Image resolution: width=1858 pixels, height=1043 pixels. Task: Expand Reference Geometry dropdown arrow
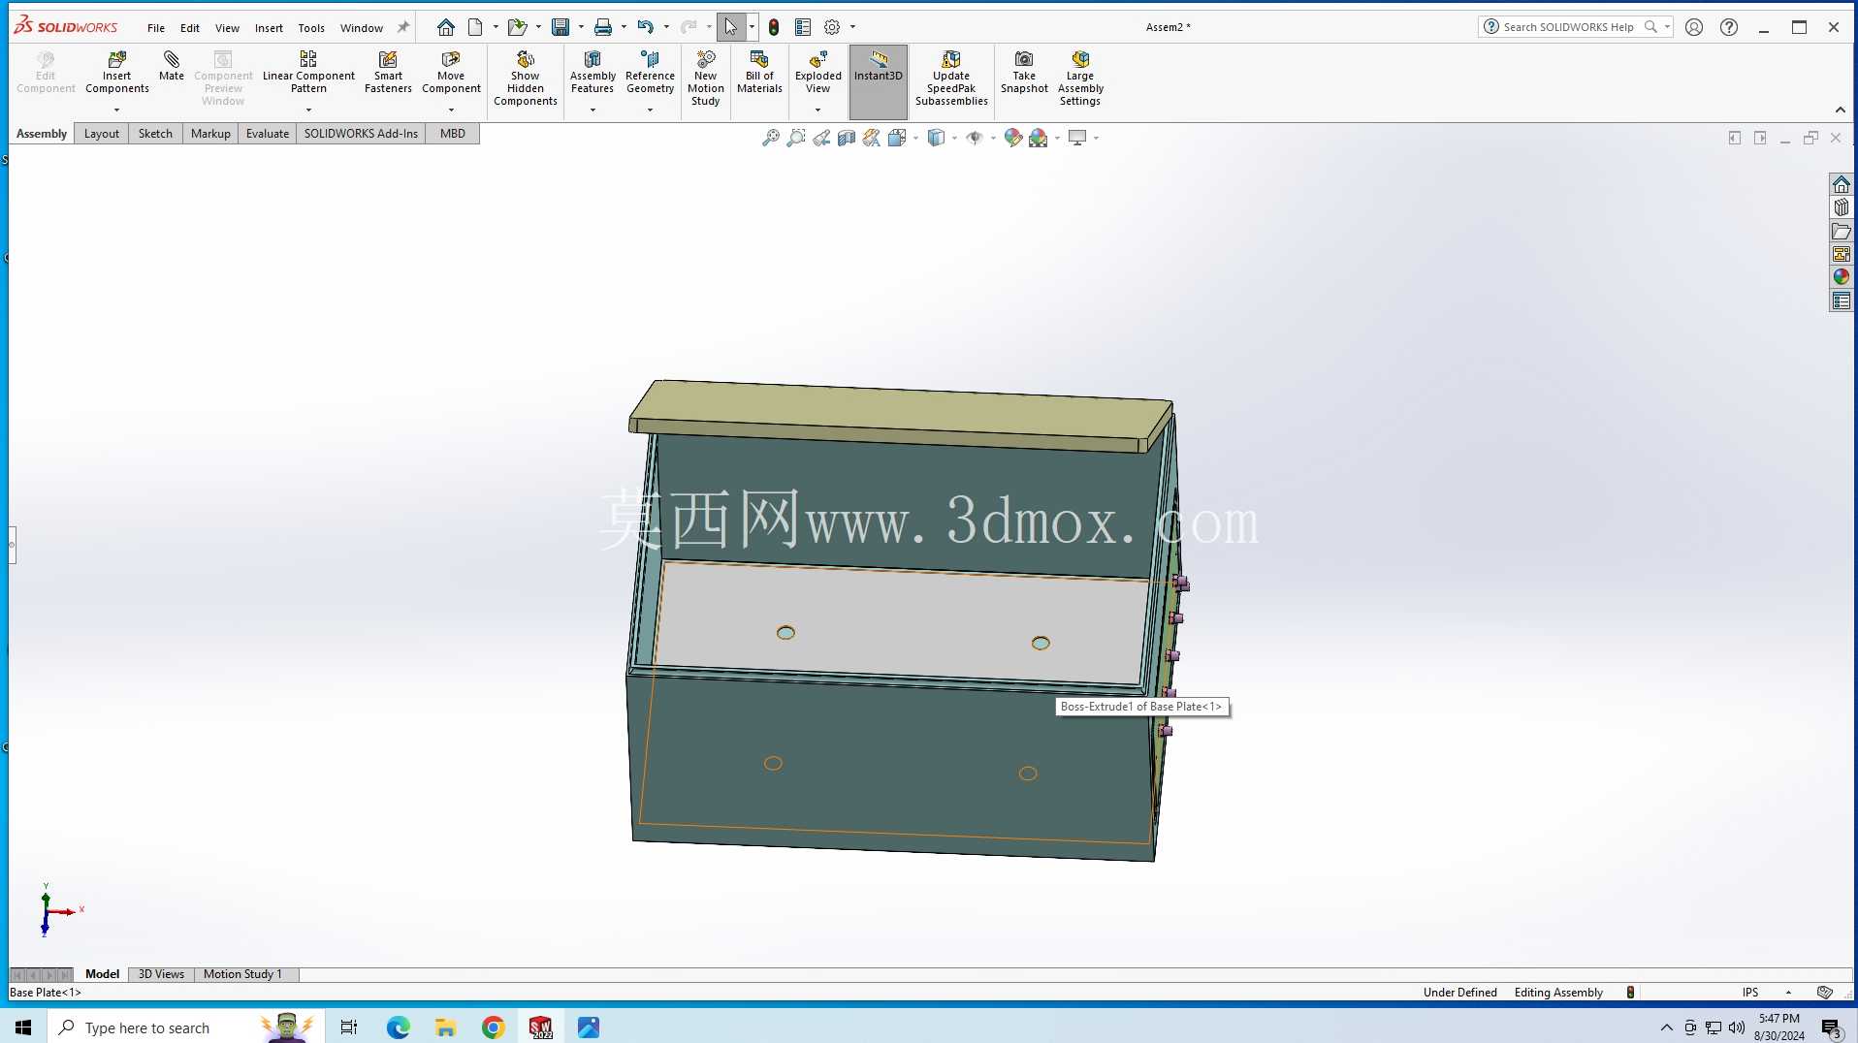tap(650, 110)
